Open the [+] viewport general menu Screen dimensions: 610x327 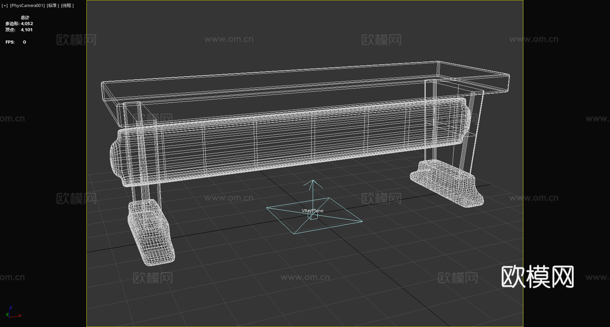tap(5, 5)
